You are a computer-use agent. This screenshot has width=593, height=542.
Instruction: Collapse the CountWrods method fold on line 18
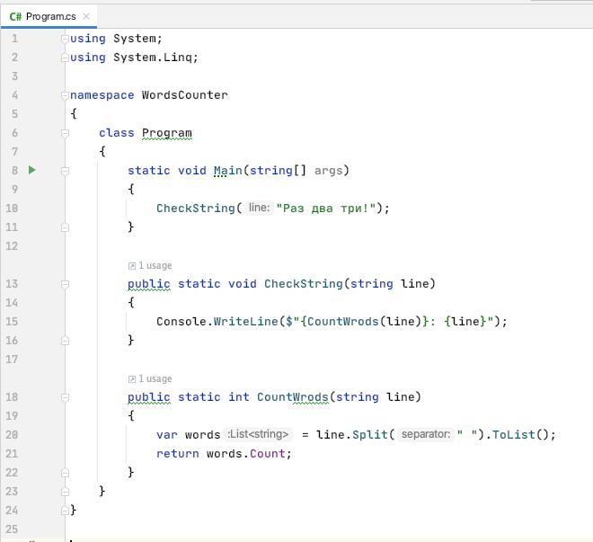click(65, 397)
